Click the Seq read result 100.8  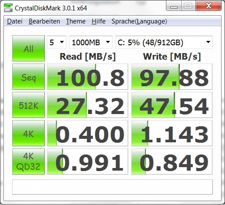tap(87, 77)
